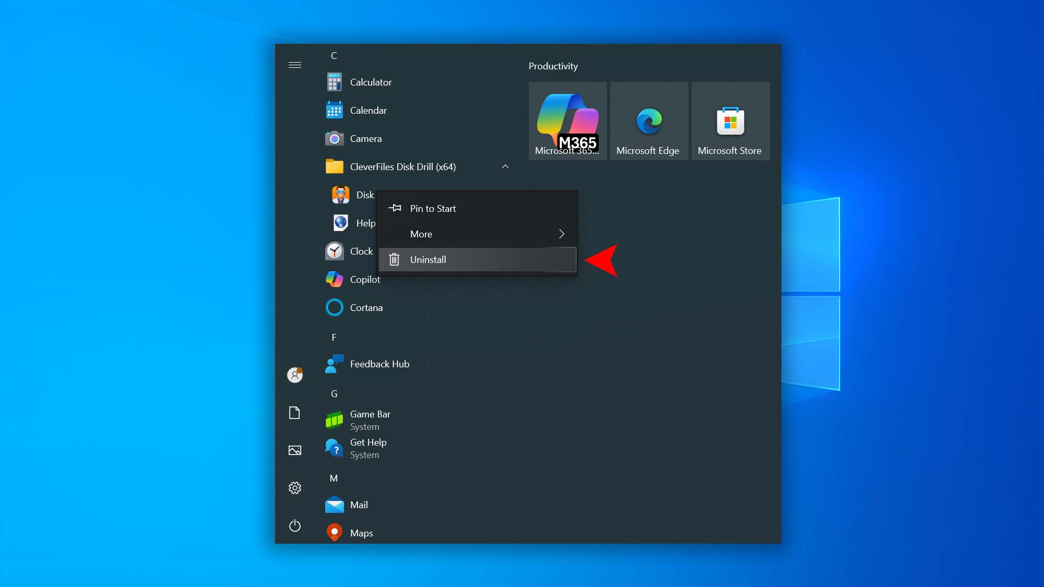Click the letter M section header
This screenshot has width=1044, height=587.
pos(334,478)
